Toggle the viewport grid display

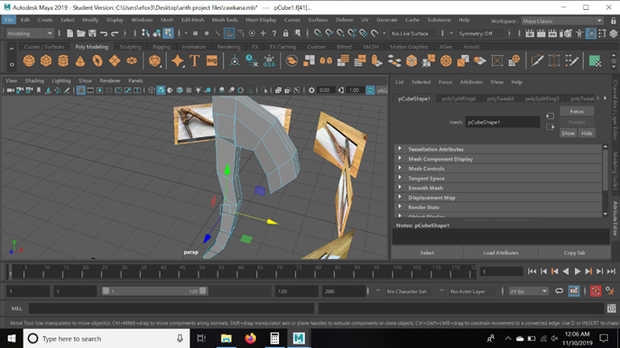(x=80, y=90)
